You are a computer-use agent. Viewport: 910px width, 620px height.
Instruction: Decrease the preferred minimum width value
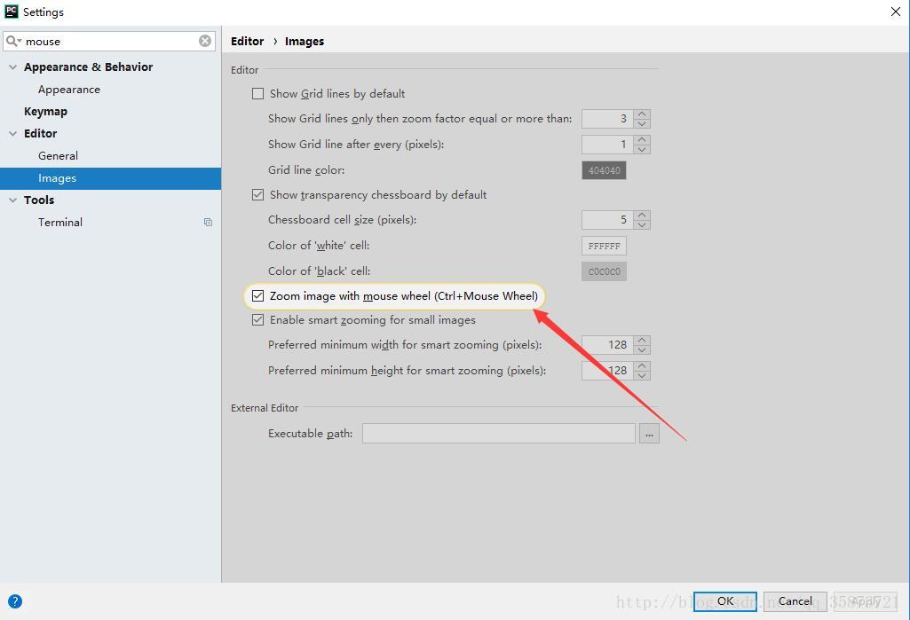[642, 349]
